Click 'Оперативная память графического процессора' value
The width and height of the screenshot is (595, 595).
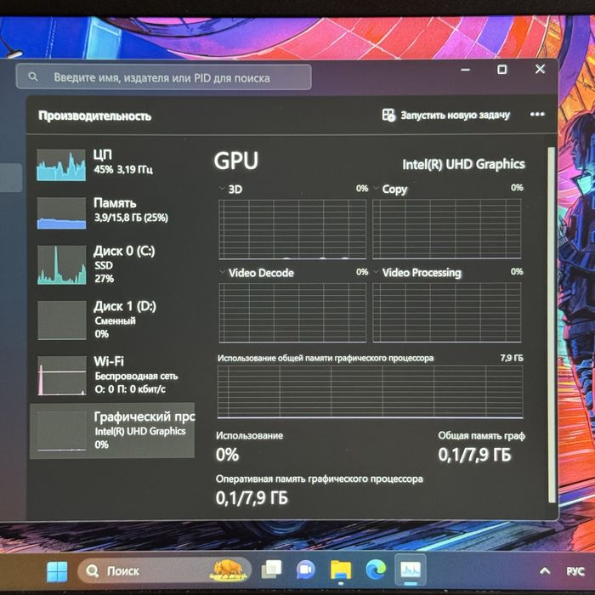tap(252, 498)
